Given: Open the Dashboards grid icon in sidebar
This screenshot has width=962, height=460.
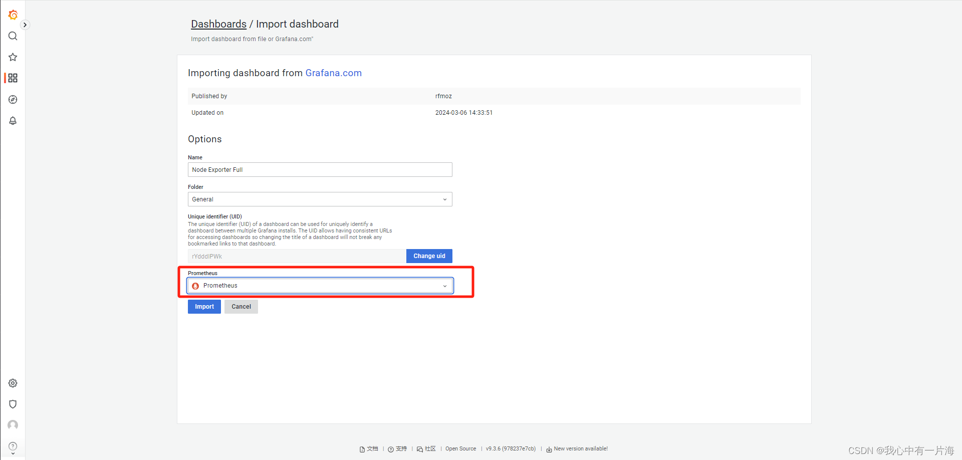Looking at the screenshot, I should tap(13, 78).
